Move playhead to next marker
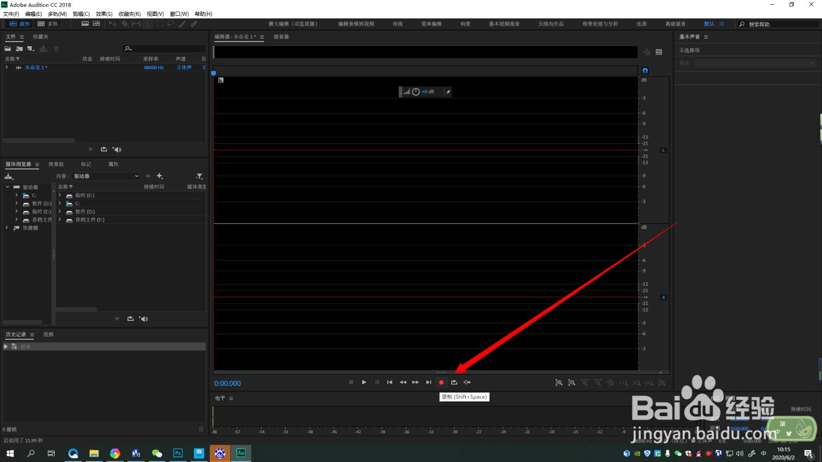This screenshot has width=822, height=462. coord(428,382)
